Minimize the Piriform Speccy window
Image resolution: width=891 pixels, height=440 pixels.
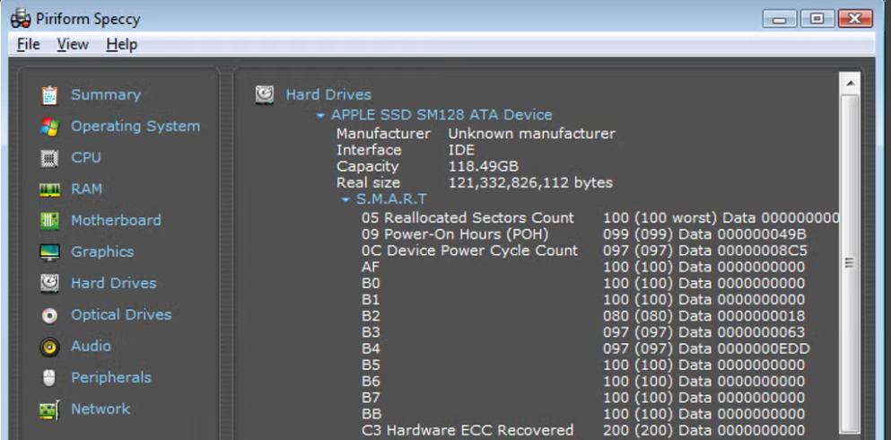pyautogui.click(x=779, y=19)
